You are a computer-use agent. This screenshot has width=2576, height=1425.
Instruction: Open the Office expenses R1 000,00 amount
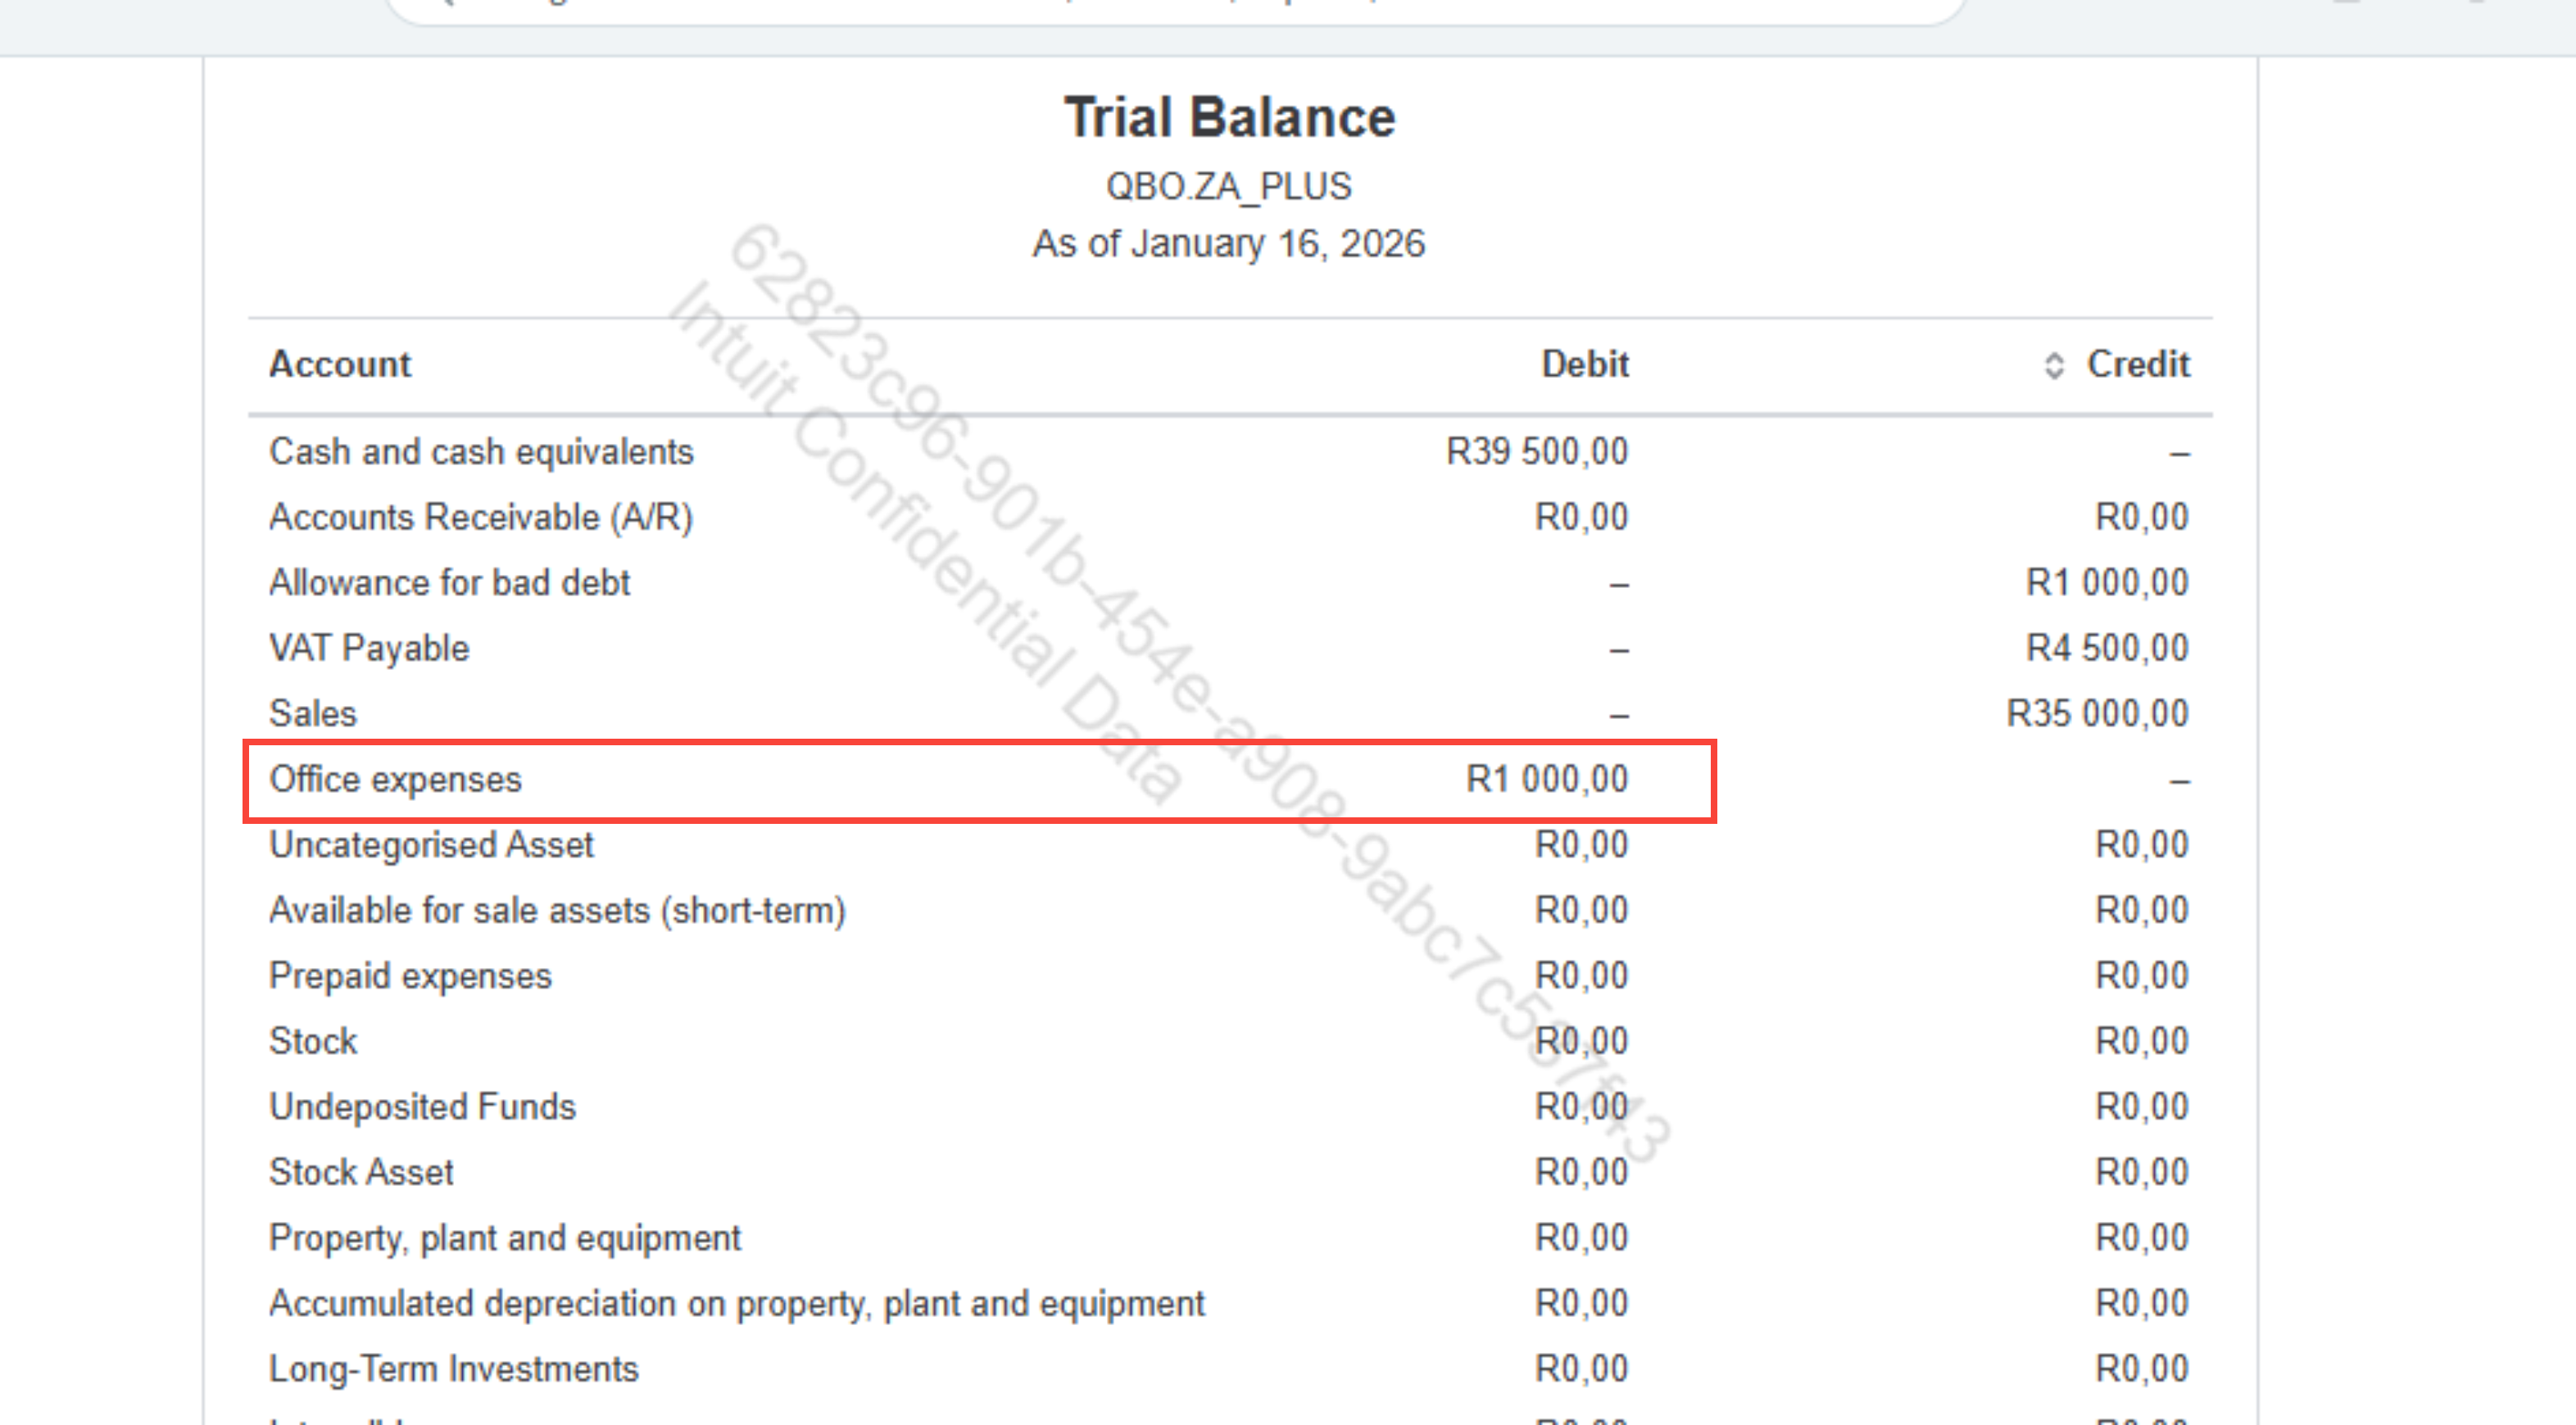tap(1546, 780)
